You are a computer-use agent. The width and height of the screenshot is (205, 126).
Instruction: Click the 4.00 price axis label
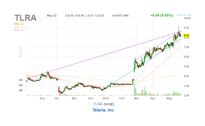coord(186,76)
